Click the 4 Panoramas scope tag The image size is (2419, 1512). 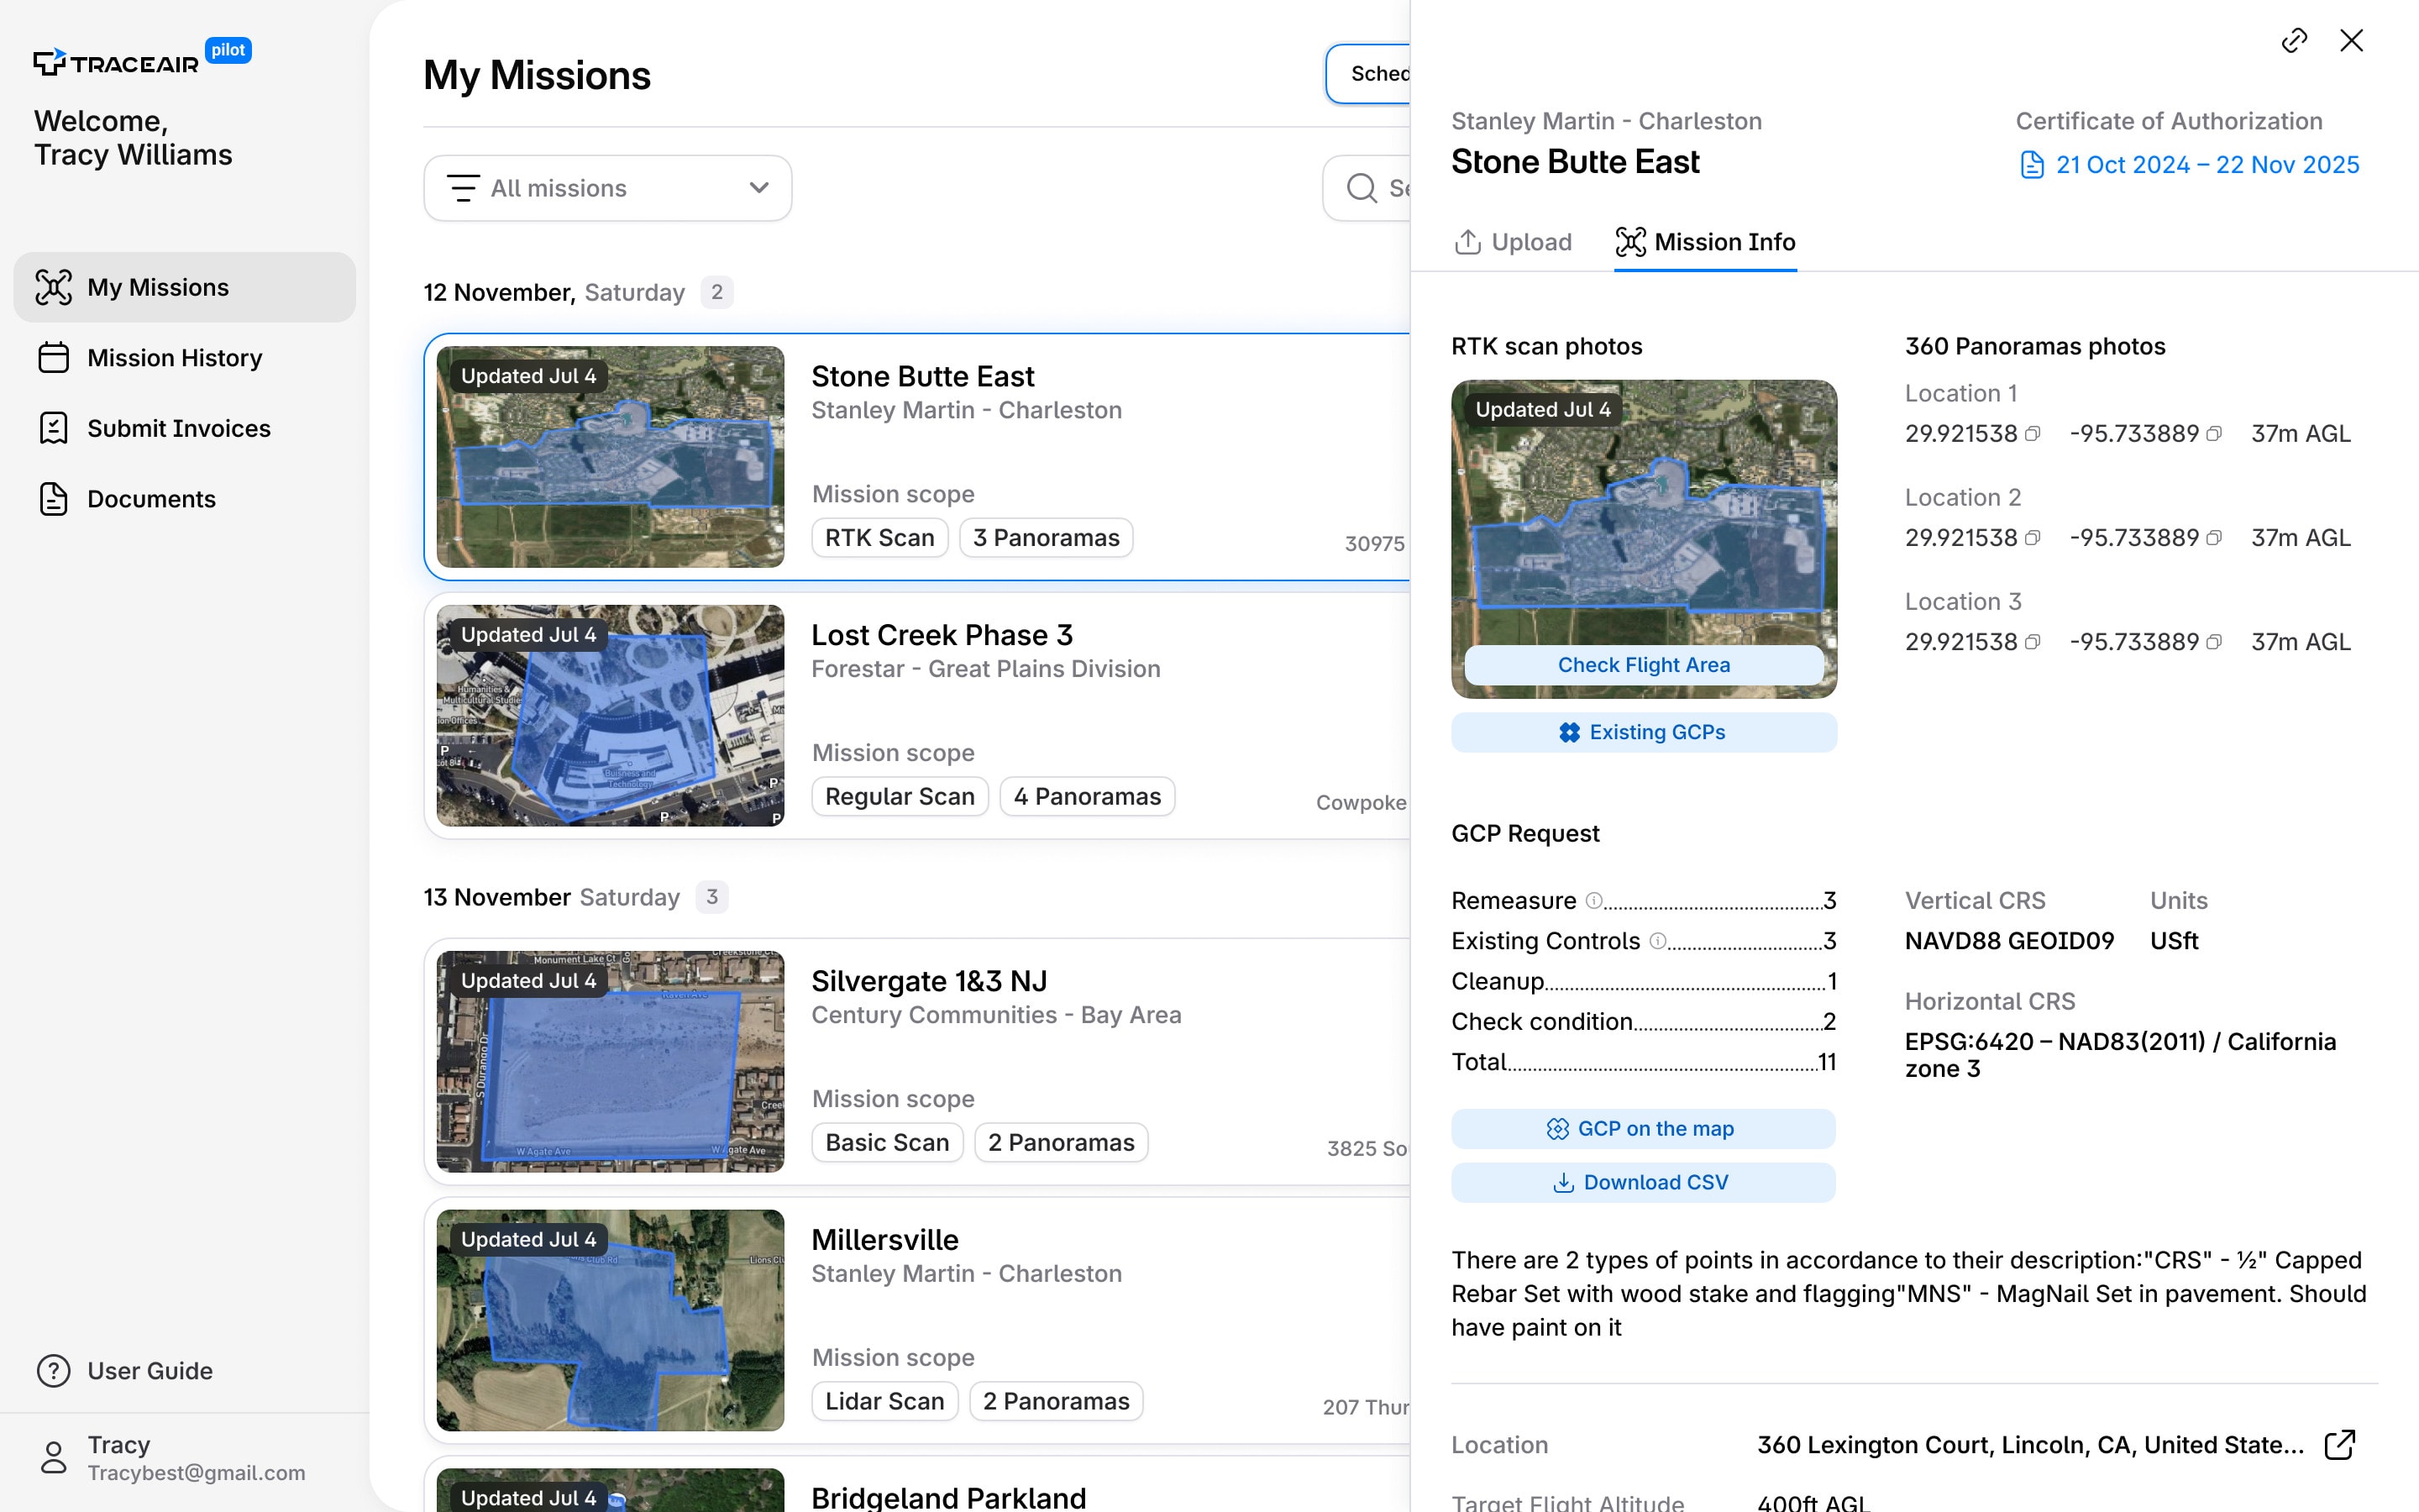pos(1087,797)
